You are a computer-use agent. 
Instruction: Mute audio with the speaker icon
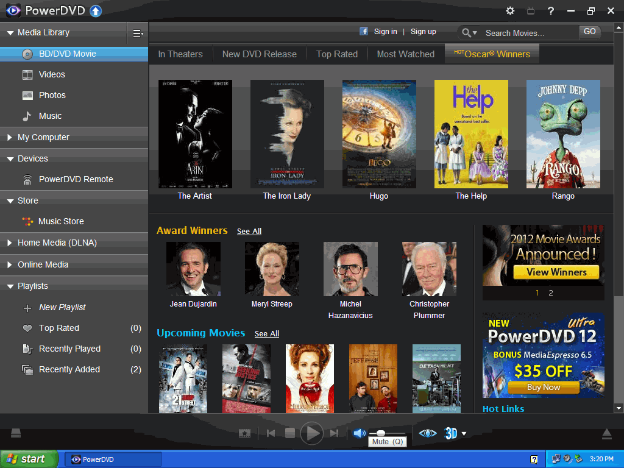(360, 433)
